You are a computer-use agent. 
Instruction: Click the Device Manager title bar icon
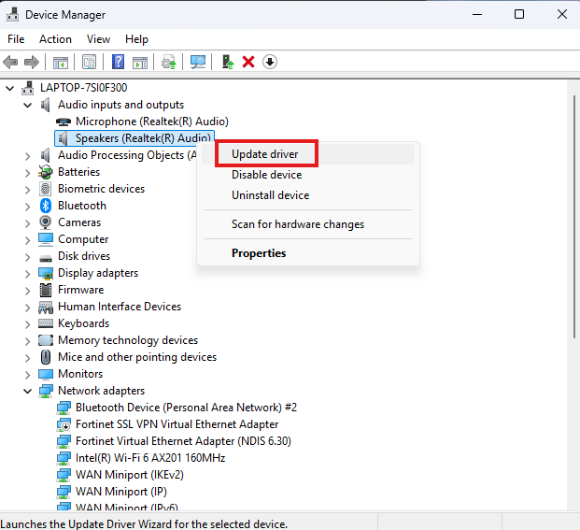(x=12, y=14)
